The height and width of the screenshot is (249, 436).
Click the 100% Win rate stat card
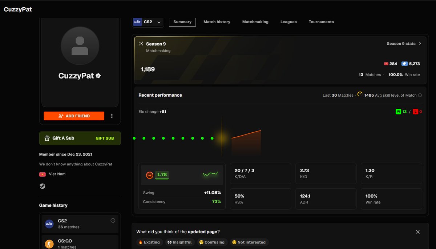pos(391,199)
